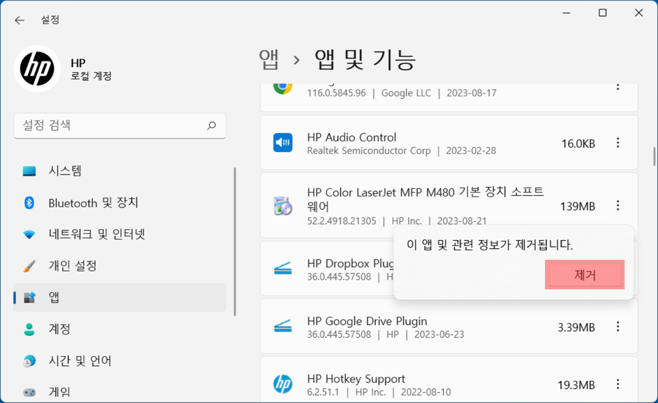Screen dimensions: 658x403
Task: Click HP Color LaserJet MFP M480 title
Action: click(x=425, y=199)
